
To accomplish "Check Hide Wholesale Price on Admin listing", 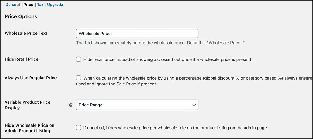I will [79, 128].
